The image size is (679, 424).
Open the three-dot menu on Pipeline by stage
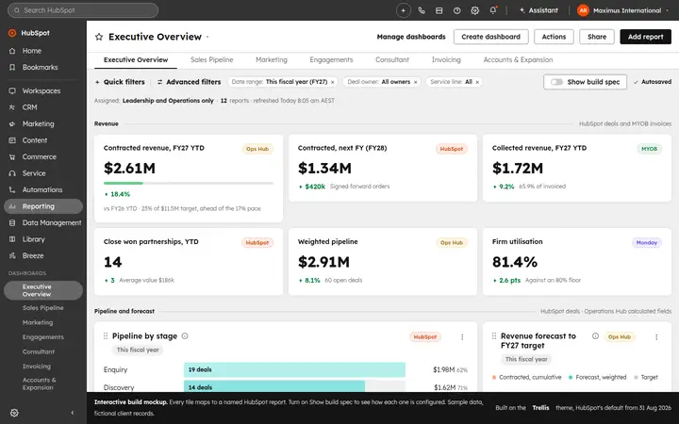click(462, 336)
